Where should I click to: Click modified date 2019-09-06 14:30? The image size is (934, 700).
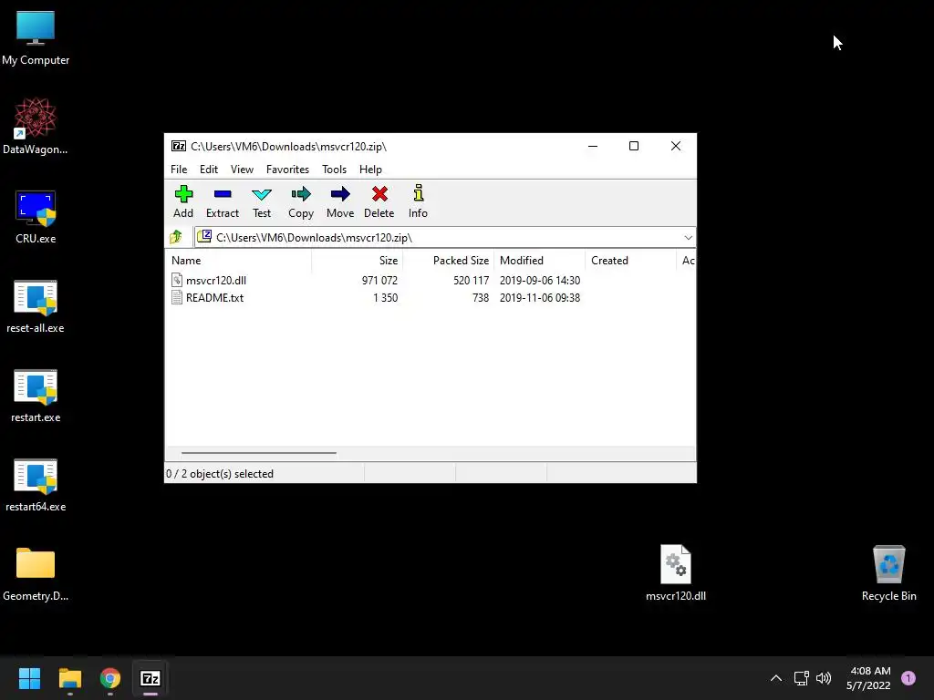click(540, 281)
